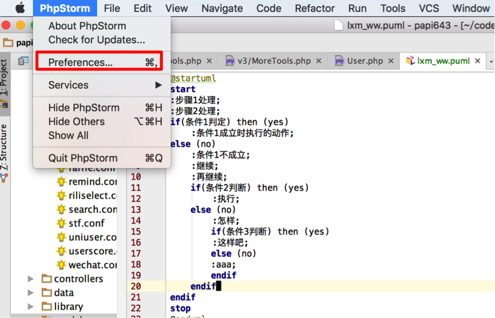Open the 1: Project tool window
495x318 pixels.
tap(4, 84)
